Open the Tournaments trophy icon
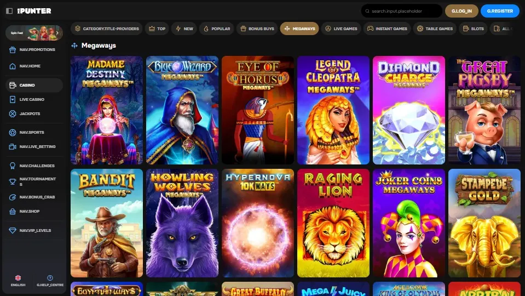Image resolution: width=525 pixels, height=296 pixels. pos(13,181)
